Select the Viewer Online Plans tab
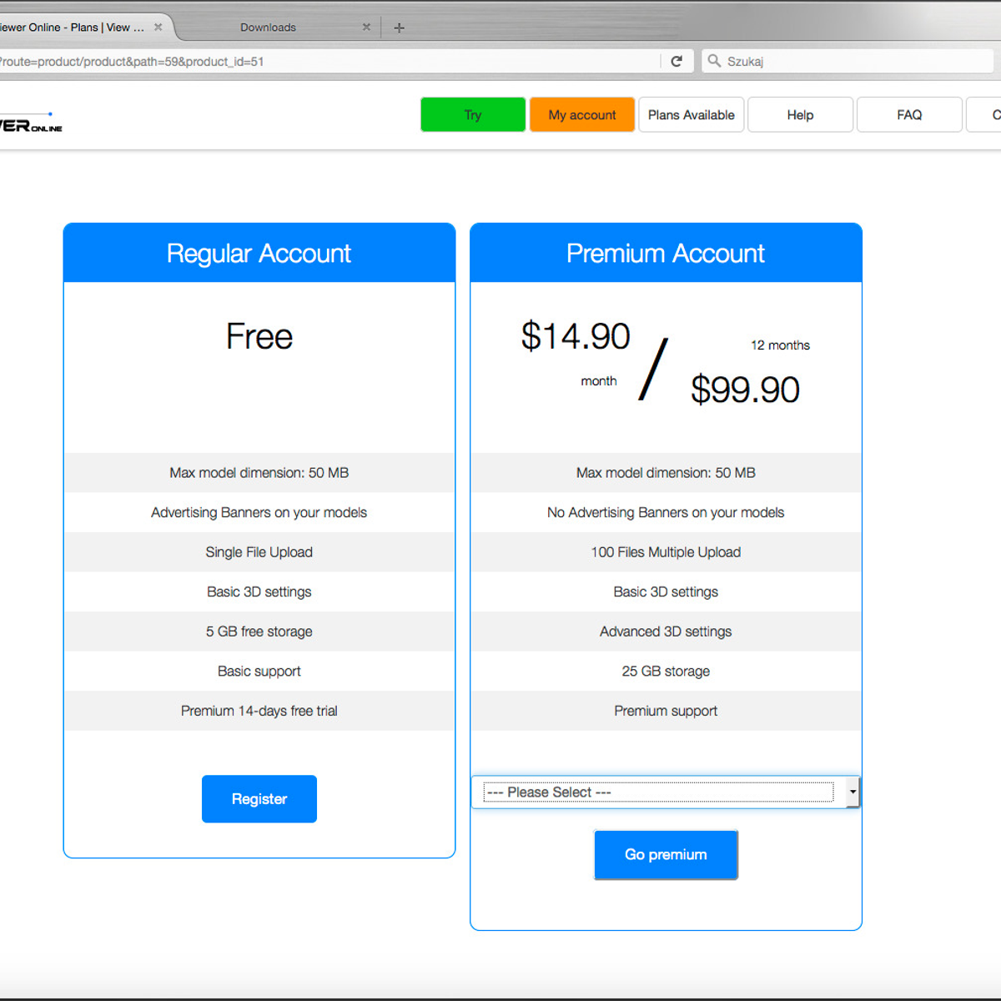1001x1001 pixels. tap(75, 28)
